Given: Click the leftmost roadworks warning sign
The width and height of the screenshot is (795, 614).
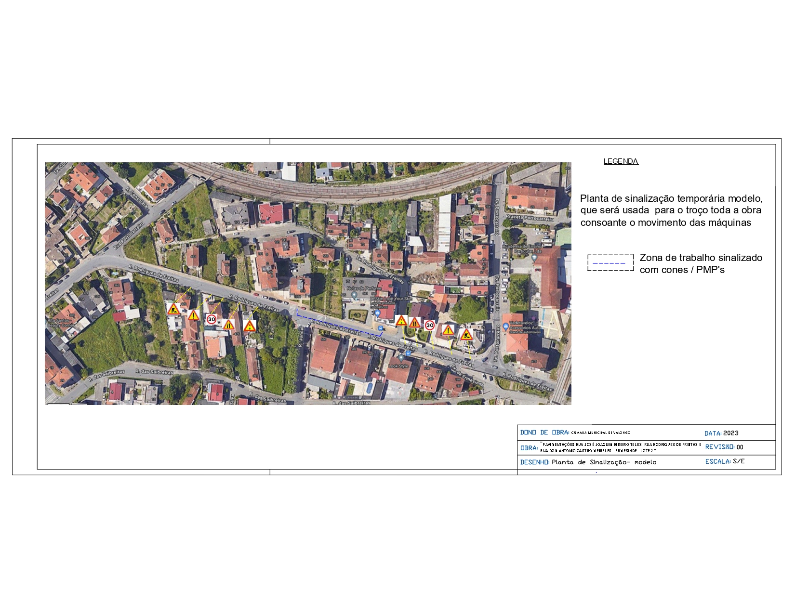Looking at the screenshot, I should click(173, 309).
